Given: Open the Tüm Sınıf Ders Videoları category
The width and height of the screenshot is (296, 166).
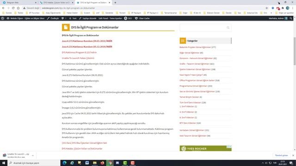Looking at the screenshot, I should pyautogui.click(x=190, y=102).
